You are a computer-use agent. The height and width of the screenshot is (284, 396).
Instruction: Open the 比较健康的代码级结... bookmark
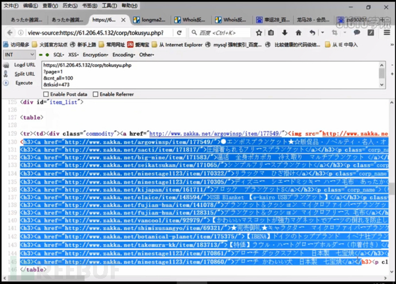coord(293,45)
